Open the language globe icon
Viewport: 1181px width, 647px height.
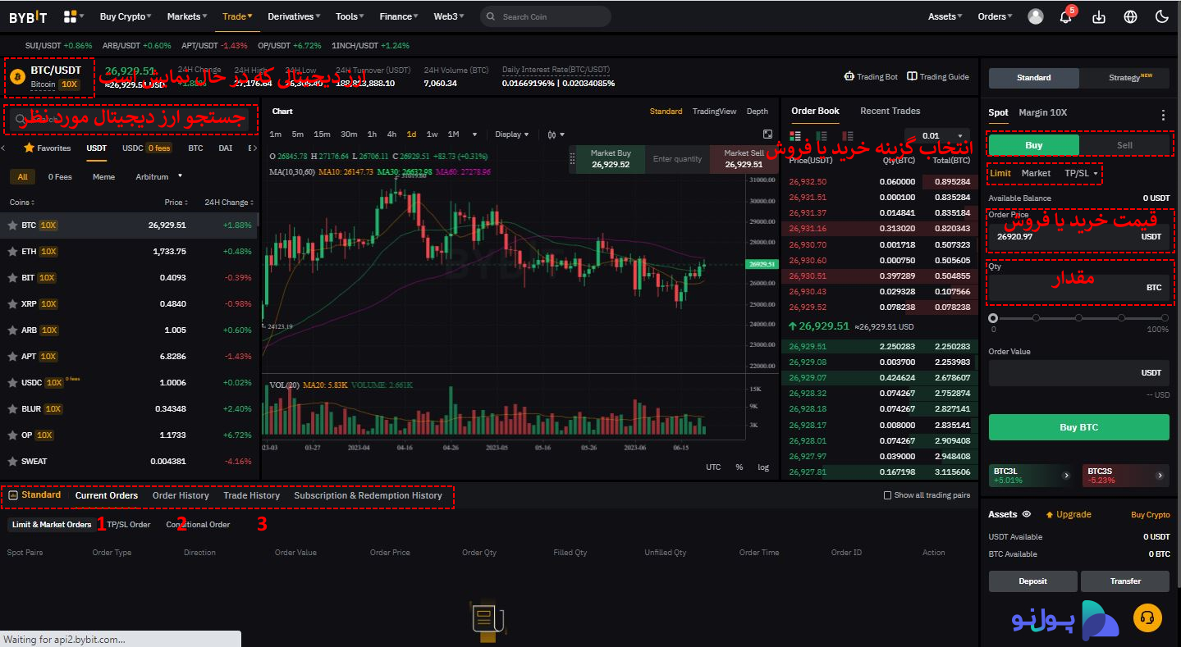click(x=1131, y=16)
